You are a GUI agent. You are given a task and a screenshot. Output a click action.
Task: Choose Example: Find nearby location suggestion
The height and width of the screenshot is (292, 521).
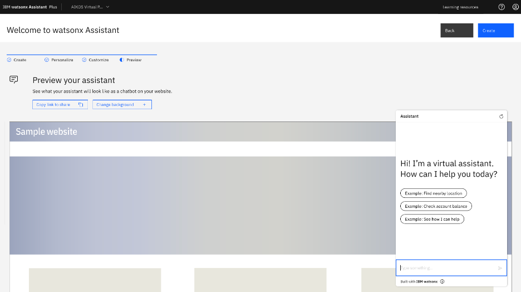(x=433, y=193)
